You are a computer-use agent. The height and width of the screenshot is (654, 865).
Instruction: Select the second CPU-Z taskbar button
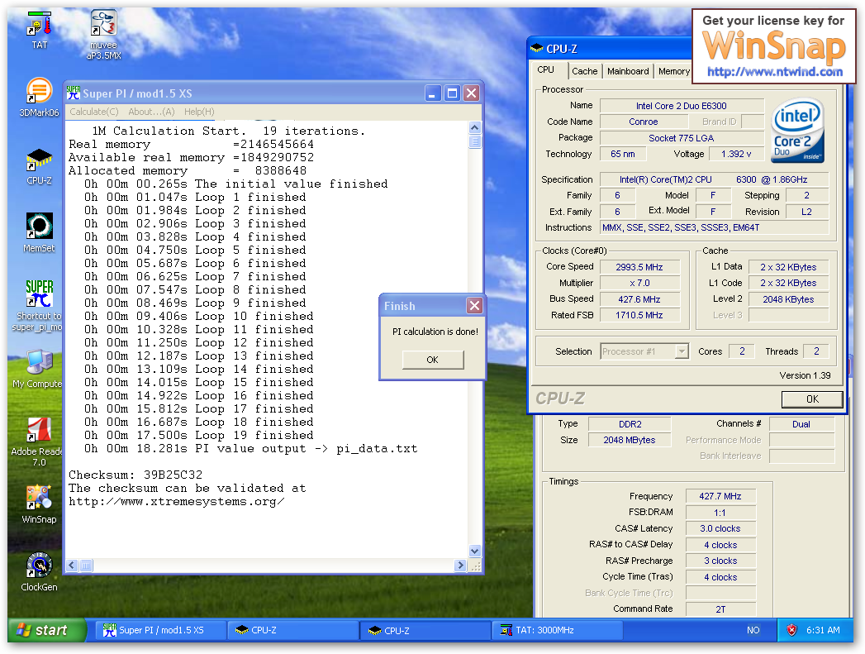click(x=425, y=630)
